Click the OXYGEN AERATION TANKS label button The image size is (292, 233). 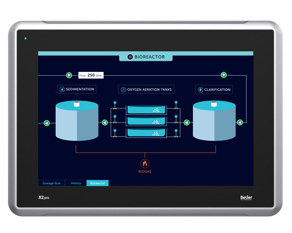click(146, 89)
